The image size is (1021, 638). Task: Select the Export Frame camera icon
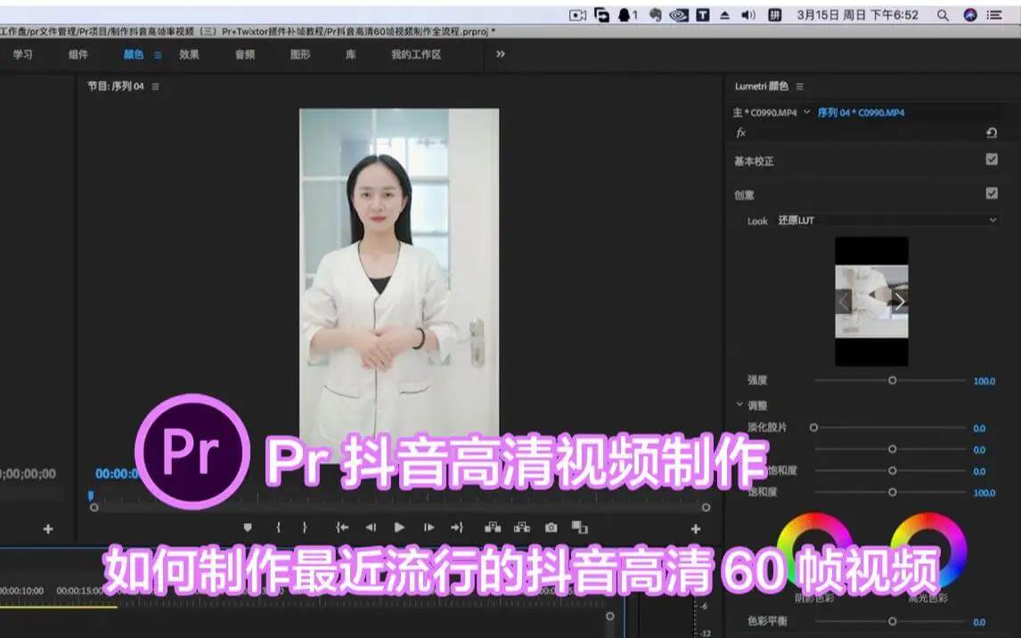tap(551, 528)
